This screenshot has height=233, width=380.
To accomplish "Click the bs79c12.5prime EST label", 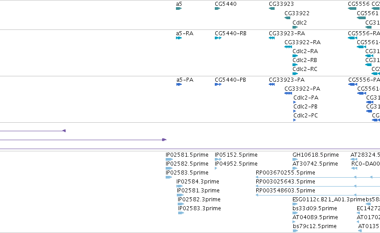I will click(x=314, y=227).
